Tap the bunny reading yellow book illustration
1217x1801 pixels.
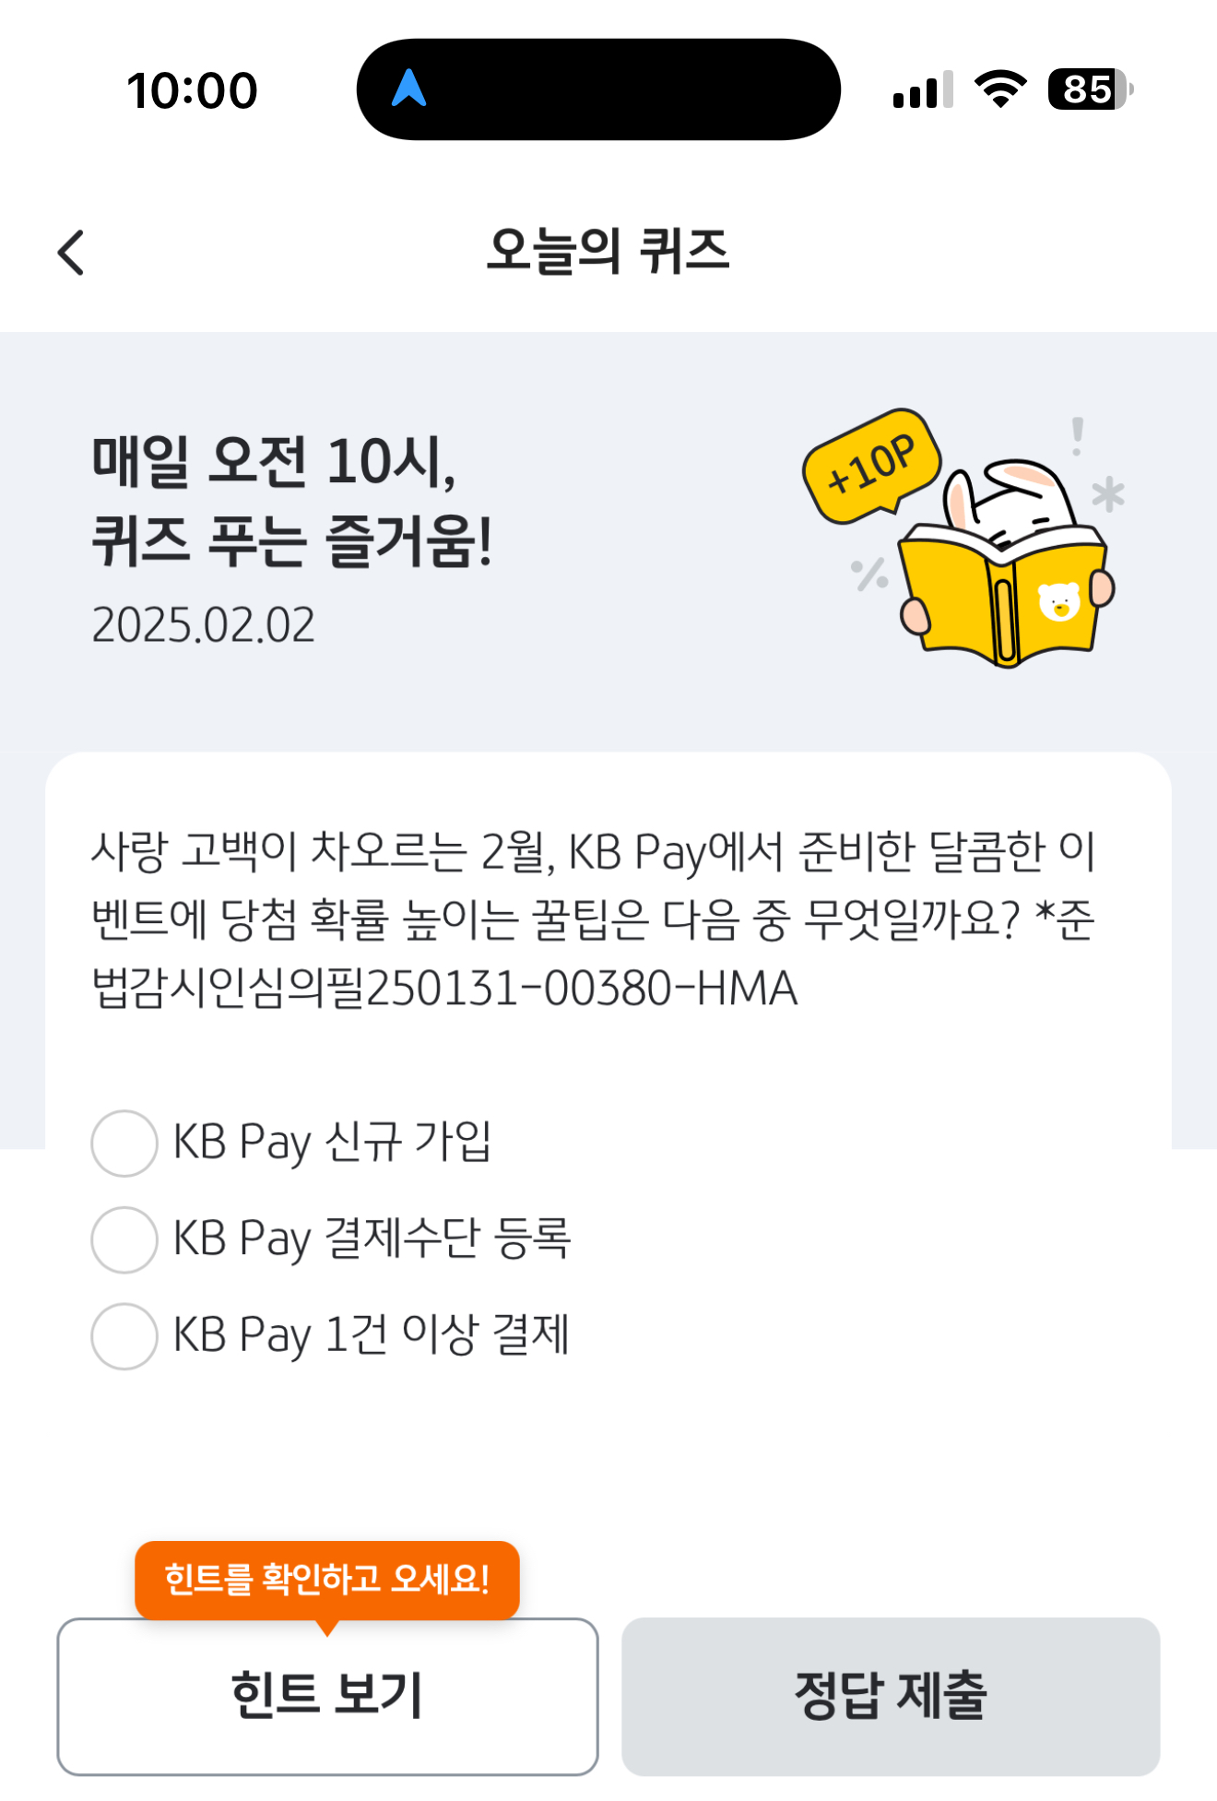[1007, 563]
